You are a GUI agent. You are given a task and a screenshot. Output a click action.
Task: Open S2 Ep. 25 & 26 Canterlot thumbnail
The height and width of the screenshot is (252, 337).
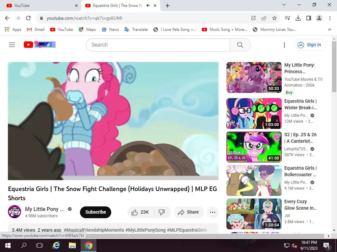254,147
